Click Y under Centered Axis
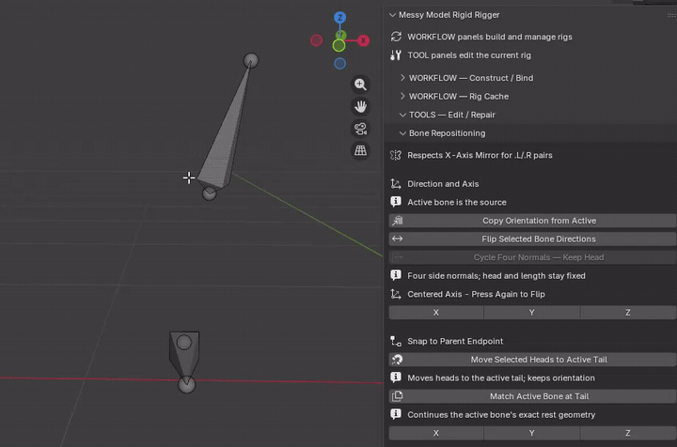This screenshot has width=677, height=447. point(532,313)
